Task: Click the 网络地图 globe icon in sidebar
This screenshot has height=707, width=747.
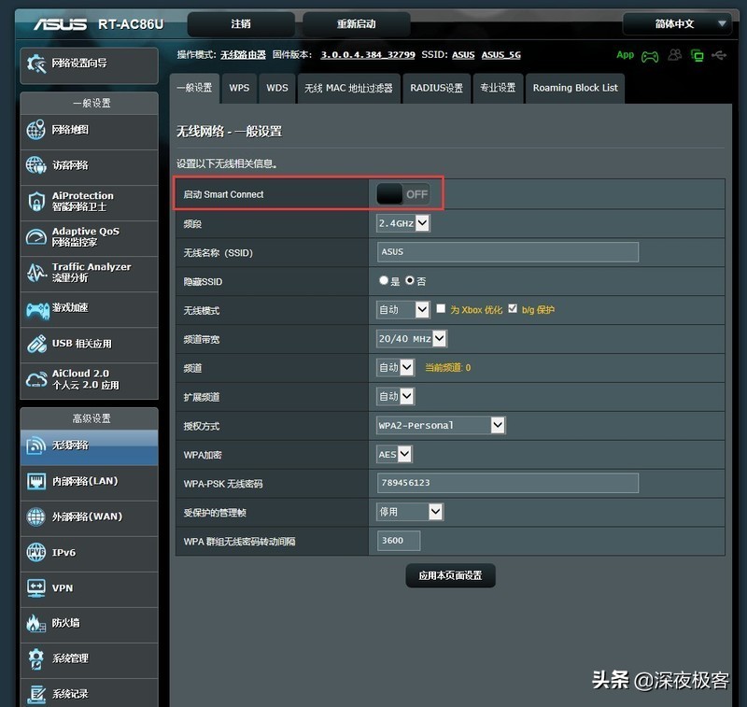Action: point(36,130)
